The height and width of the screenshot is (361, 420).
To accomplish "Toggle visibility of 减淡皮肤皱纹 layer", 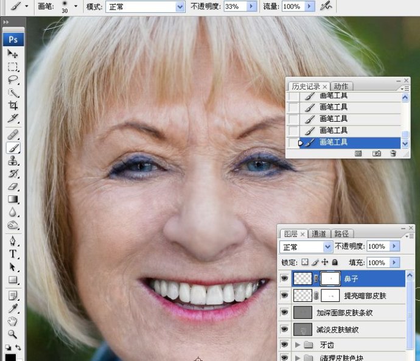I will point(284,329).
